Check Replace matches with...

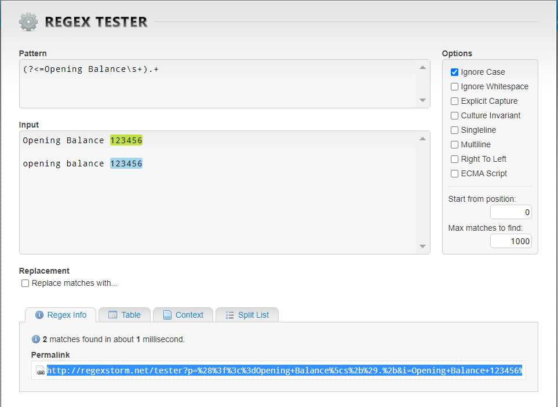24,283
